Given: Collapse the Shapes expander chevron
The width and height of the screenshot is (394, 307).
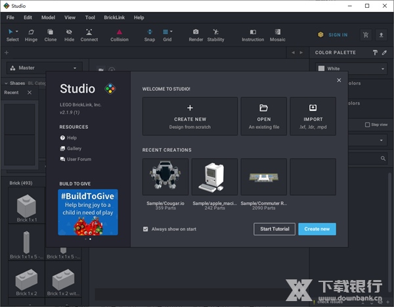Looking at the screenshot, I should pyautogui.click(x=6, y=83).
